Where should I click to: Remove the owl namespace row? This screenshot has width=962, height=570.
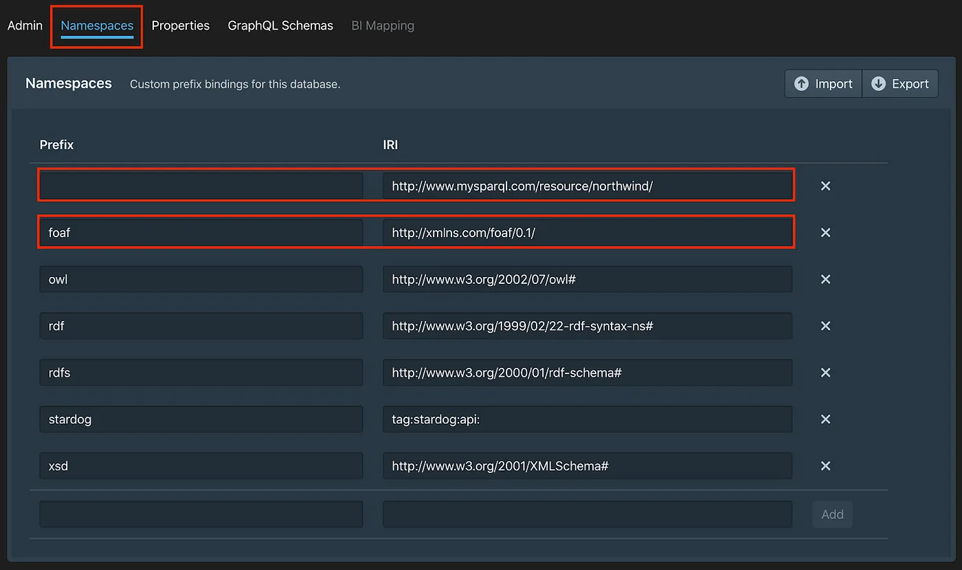(x=826, y=279)
